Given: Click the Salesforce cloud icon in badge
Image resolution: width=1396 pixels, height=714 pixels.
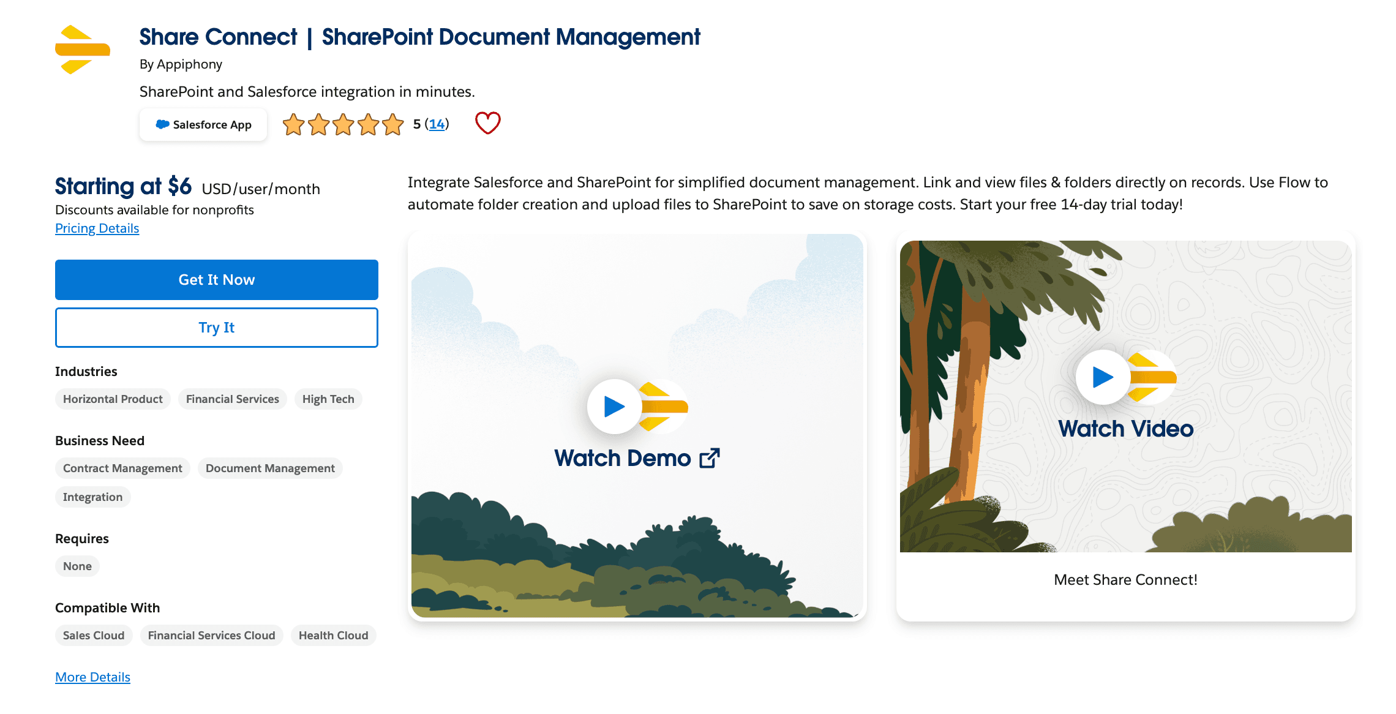Looking at the screenshot, I should pyautogui.click(x=162, y=124).
